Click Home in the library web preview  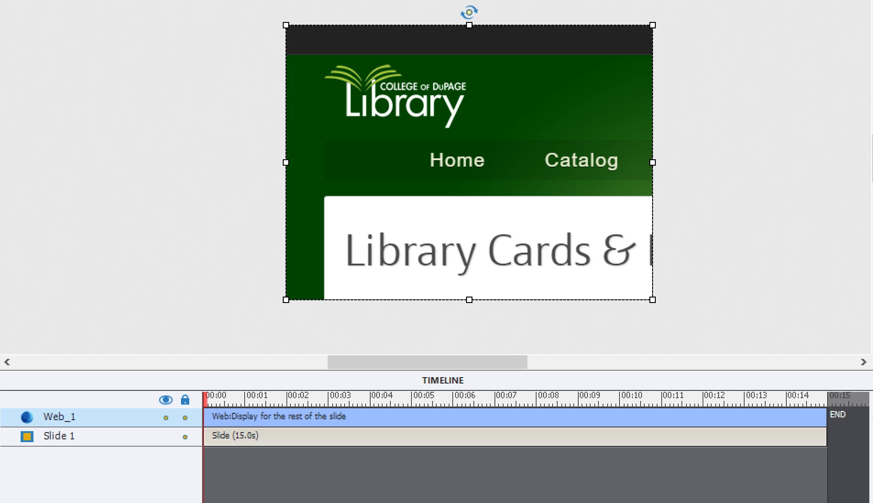pyautogui.click(x=457, y=160)
